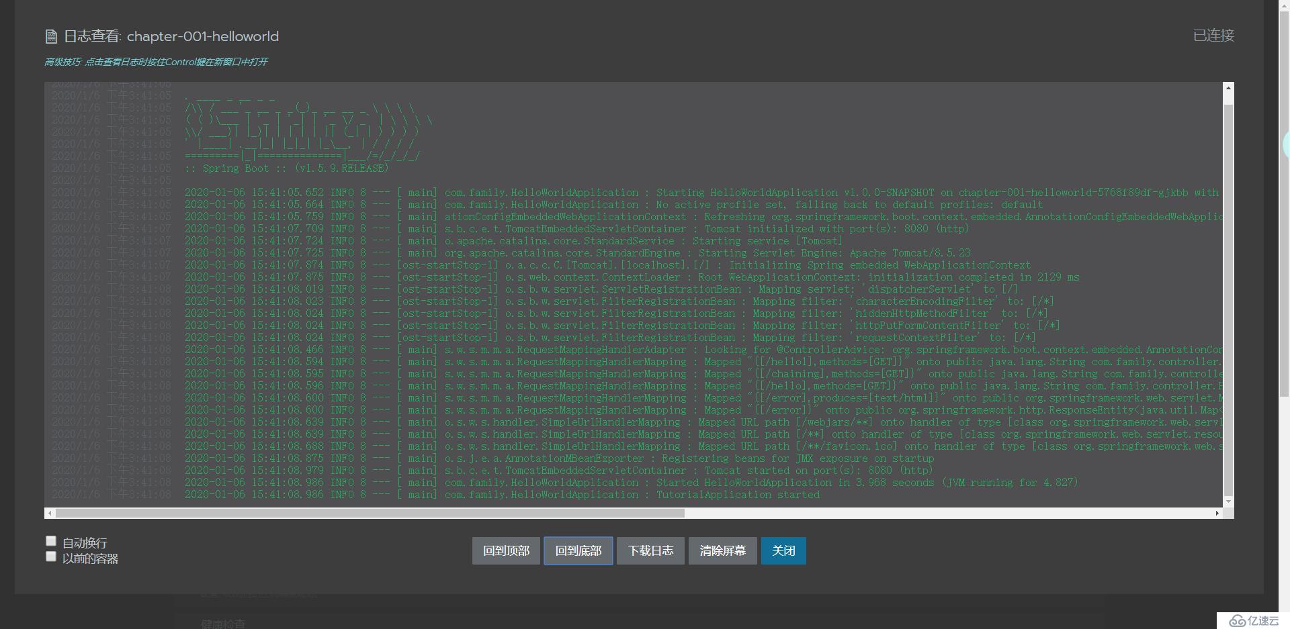1290x629 pixels.
Task: Click the 'Root WebApplicationContext: initialization completed' line
Action: tap(632, 277)
